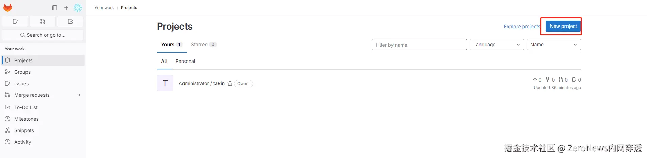This screenshot has width=647, height=158.
Task: Click the star count icon for takin
Action: 535,80
